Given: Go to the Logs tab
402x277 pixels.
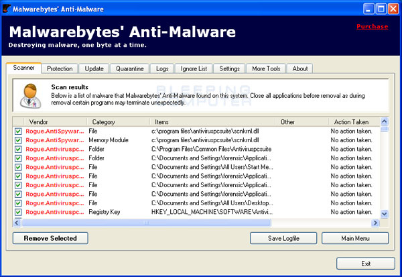Looking at the screenshot, I should 162,69.
